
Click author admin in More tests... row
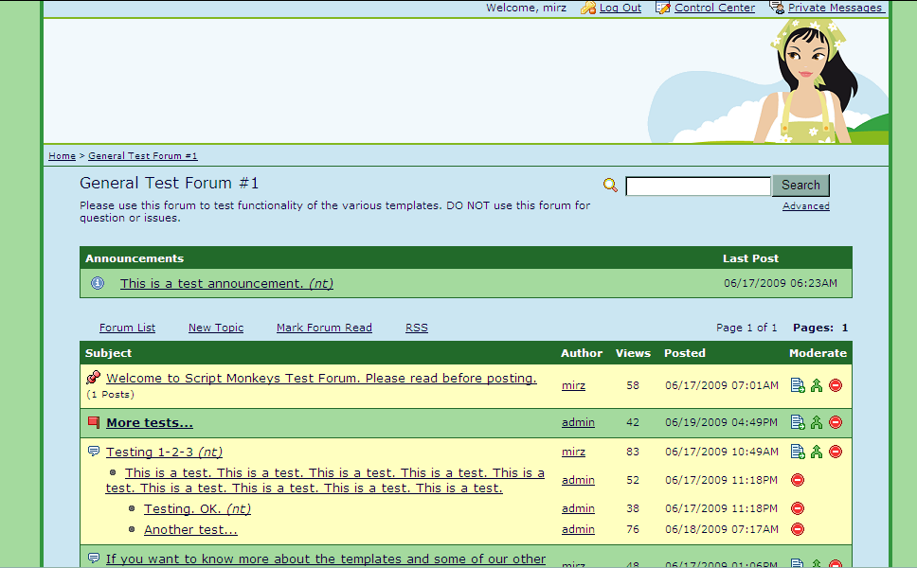tap(578, 422)
